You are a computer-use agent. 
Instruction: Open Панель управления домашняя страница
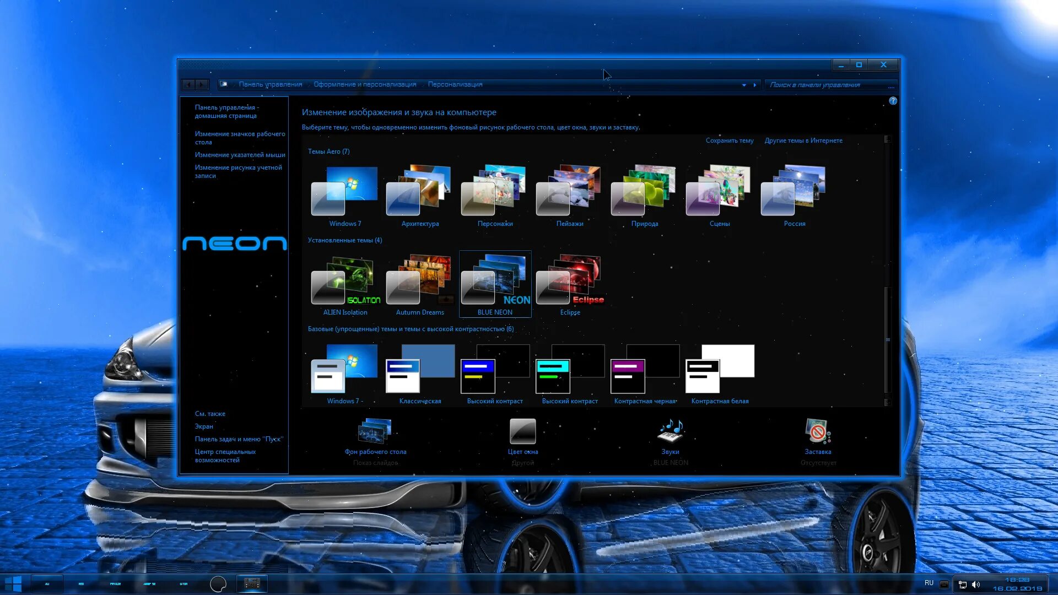(226, 111)
